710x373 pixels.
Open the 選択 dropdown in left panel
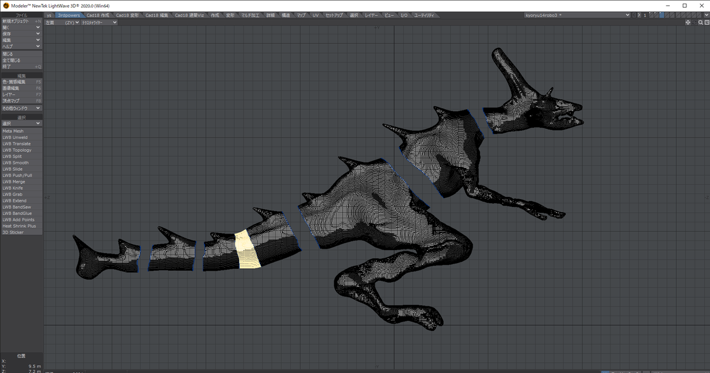point(21,124)
